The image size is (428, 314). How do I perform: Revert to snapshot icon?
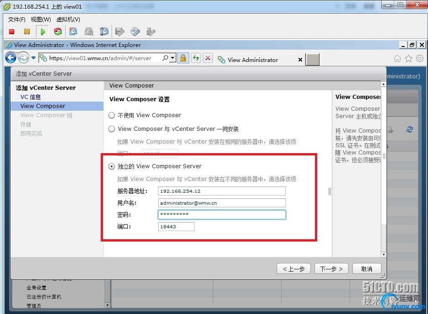pyautogui.click(x=89, y=31)
